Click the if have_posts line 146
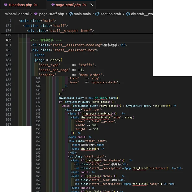Viewport: 192px width, 192px height. pos(88,102)
